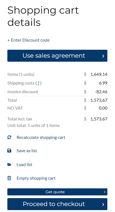Click the Get quote button
This screenshot has width=115, height=212.
[x=57, y=192]
